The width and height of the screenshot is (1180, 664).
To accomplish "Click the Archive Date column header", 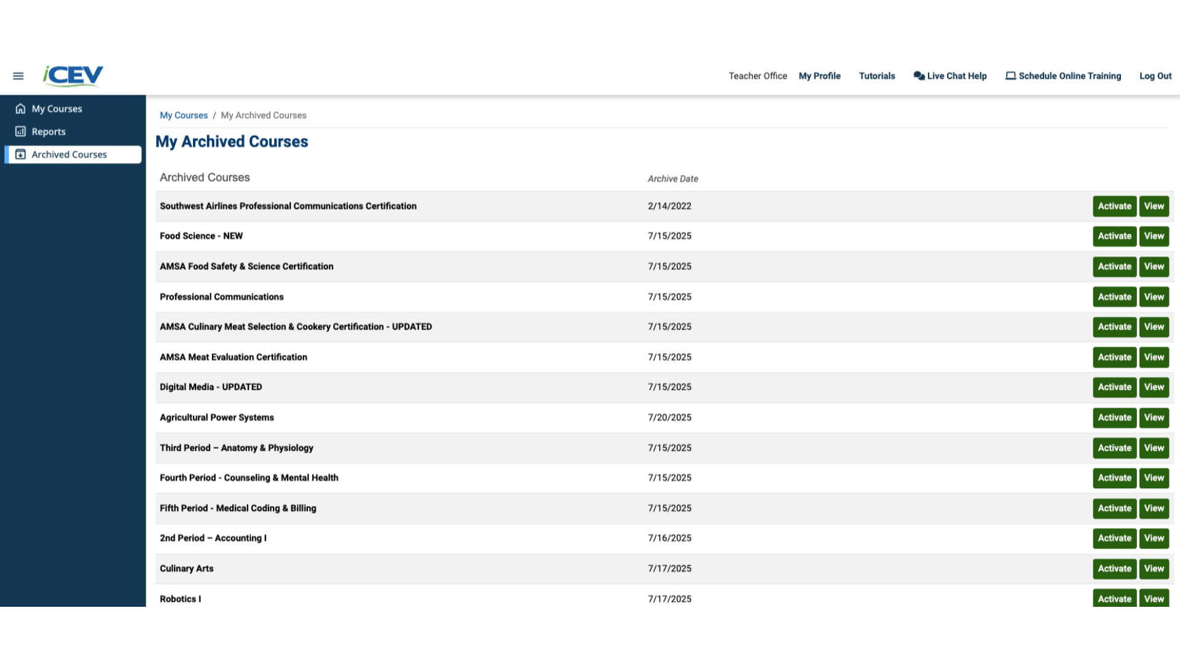I will pos(673,179).
